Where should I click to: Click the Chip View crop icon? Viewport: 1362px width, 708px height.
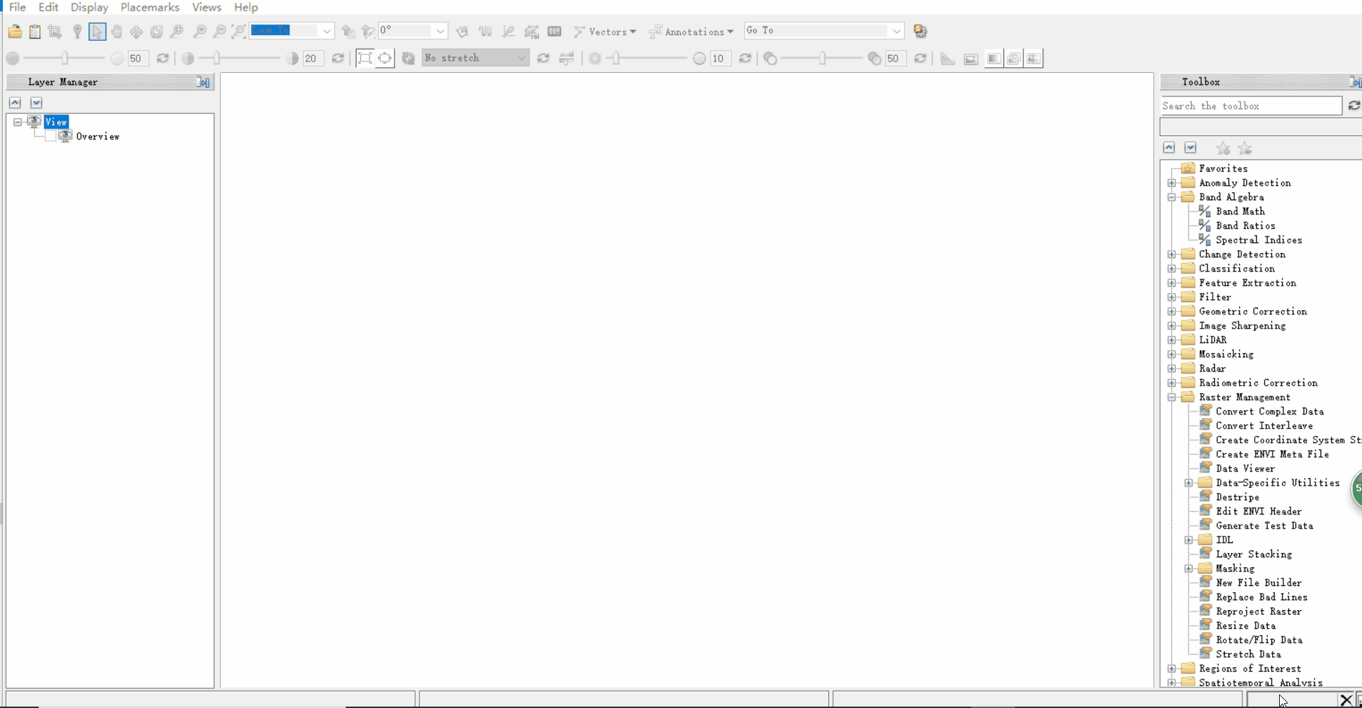click(55, 31)
